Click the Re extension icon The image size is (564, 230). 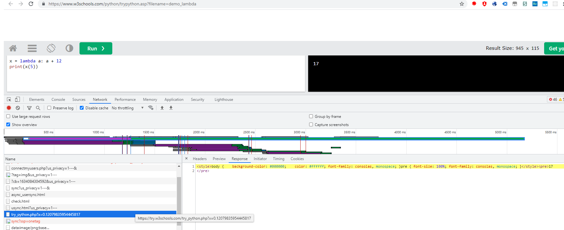[535, 4]
